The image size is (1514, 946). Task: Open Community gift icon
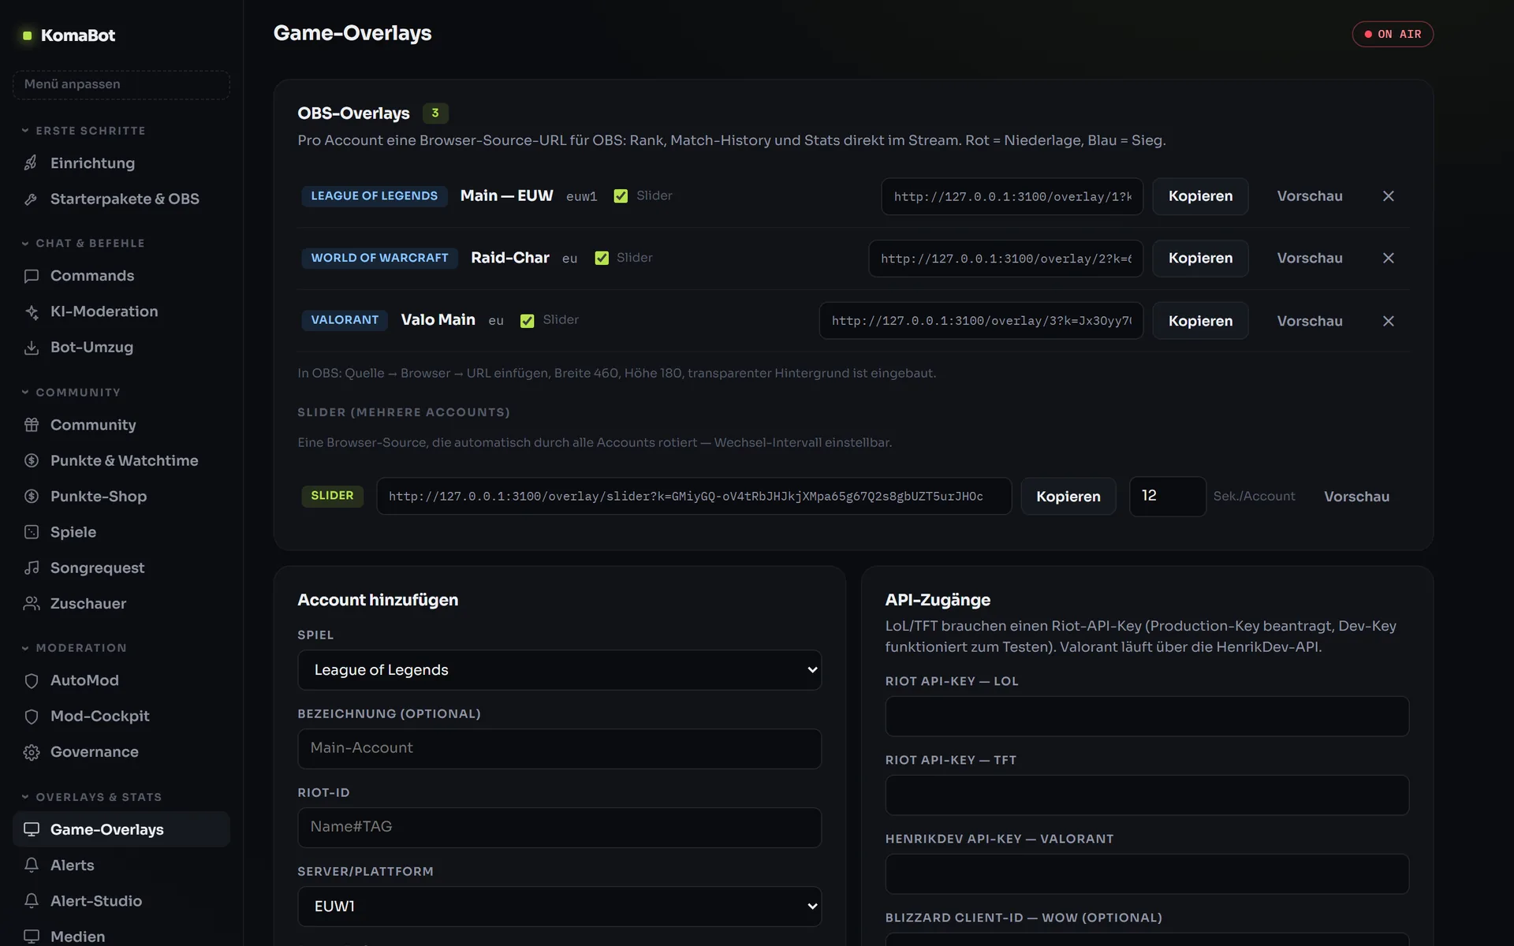(32, 425)
